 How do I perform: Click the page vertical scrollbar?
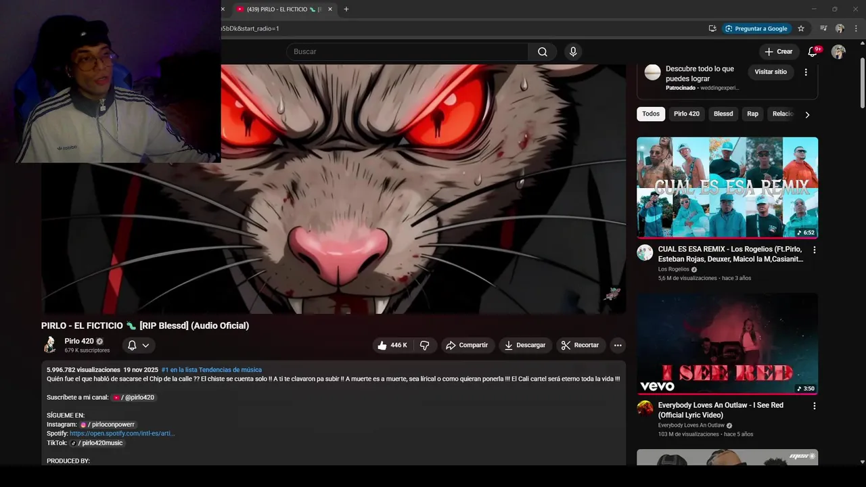862,83
